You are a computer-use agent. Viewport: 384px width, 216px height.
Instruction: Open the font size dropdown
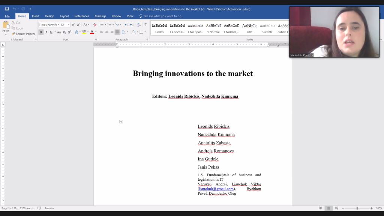coord(69,25)
